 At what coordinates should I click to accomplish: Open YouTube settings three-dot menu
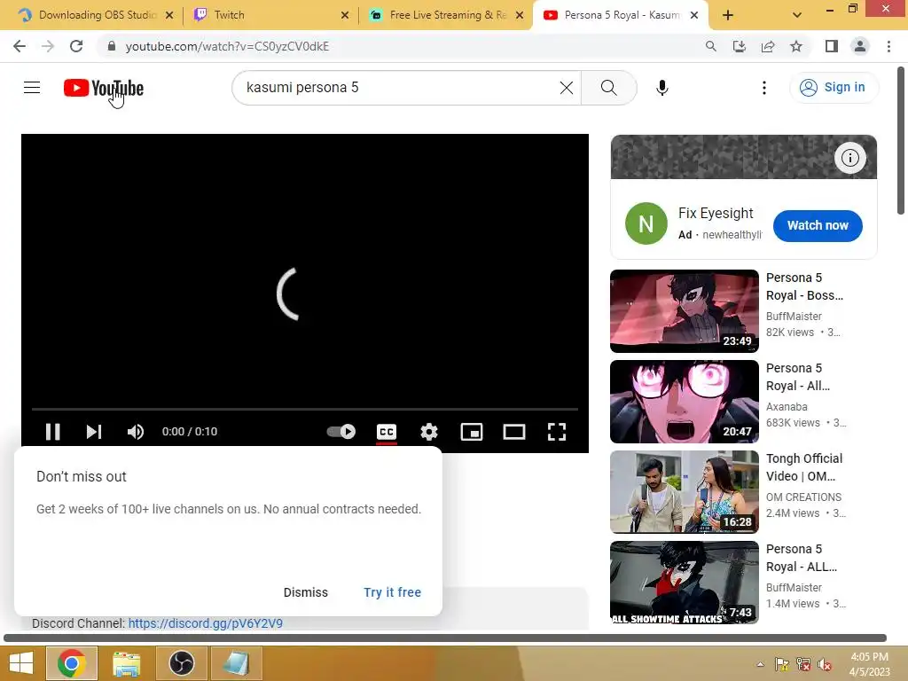point(763,88)
